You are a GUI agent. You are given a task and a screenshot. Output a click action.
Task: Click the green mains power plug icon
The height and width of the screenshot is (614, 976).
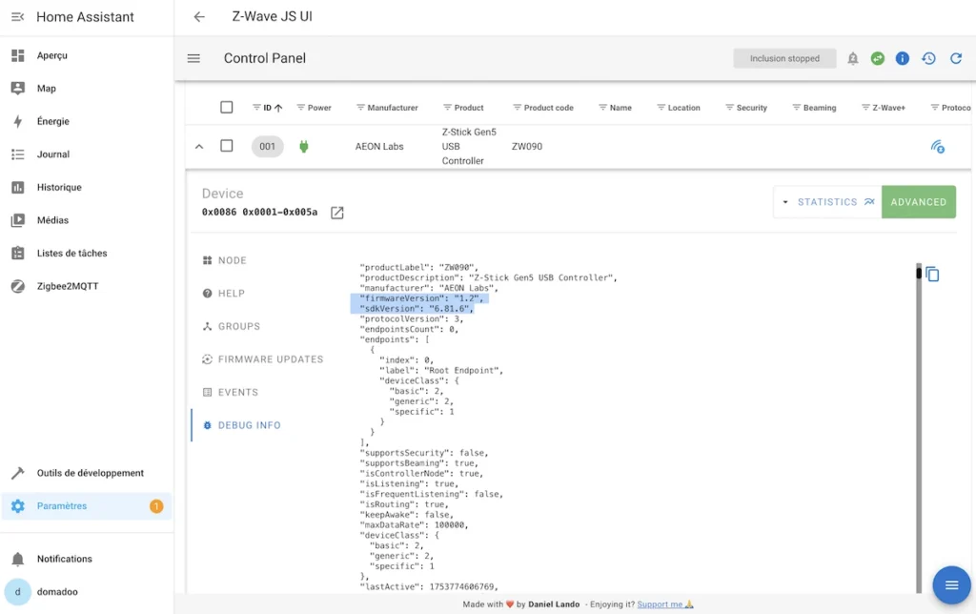pyautogui.click(x=304, y=146)
